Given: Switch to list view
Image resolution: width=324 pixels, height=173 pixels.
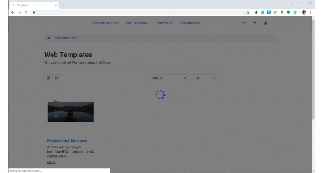Looking at the screenshot, I should pos(48,78).
